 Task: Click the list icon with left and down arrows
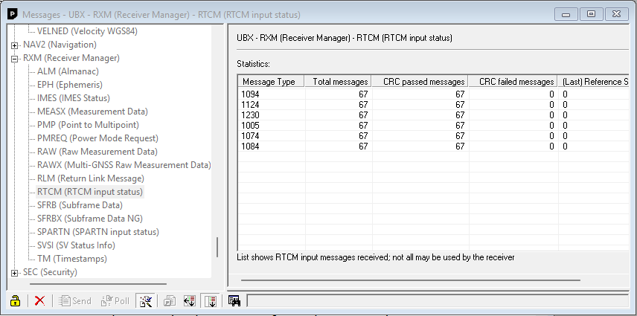tap(189, 300)
